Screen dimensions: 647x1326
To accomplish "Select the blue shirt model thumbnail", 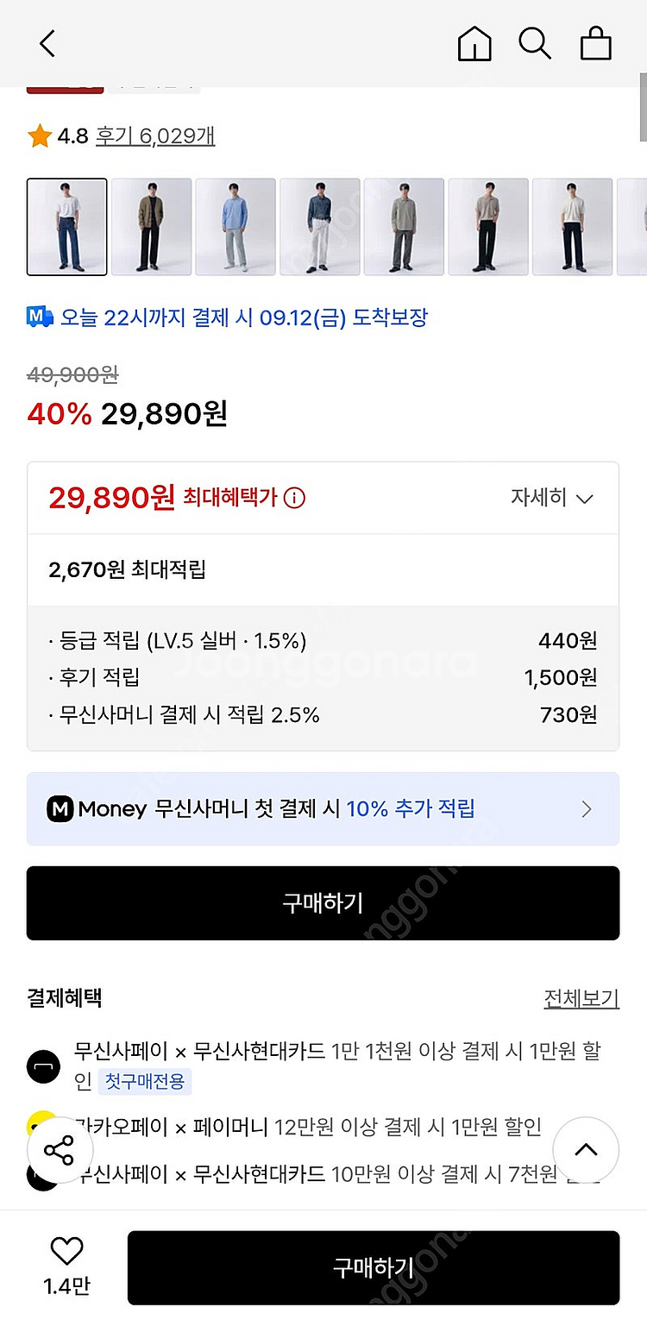I will coord(236,227).
